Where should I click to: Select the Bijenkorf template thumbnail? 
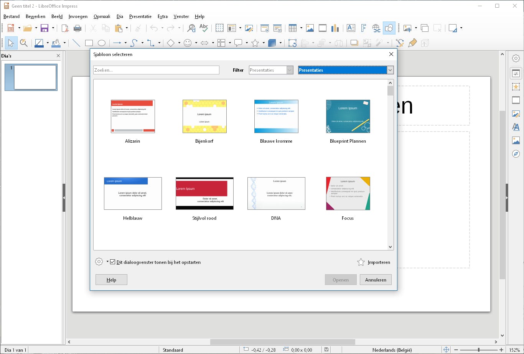pos(204,117)
